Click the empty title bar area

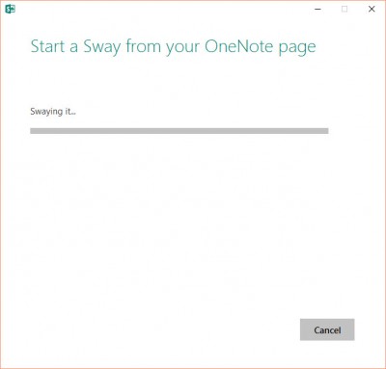[x=161, y=9]
